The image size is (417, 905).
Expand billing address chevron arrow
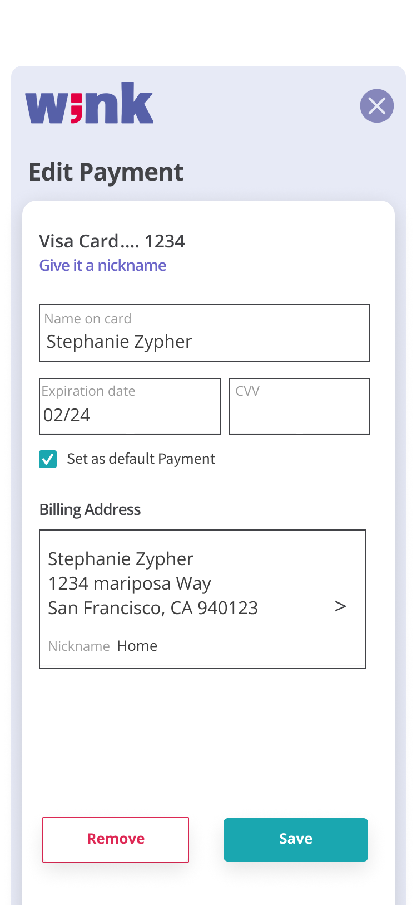point(340,606)
